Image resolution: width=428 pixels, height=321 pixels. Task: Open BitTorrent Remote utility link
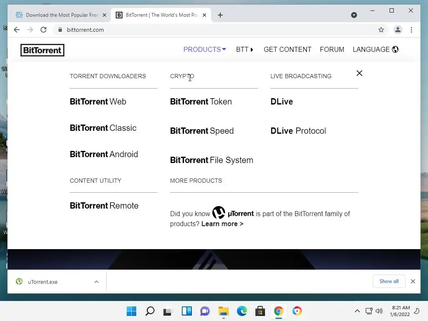[x=104, y=206]
